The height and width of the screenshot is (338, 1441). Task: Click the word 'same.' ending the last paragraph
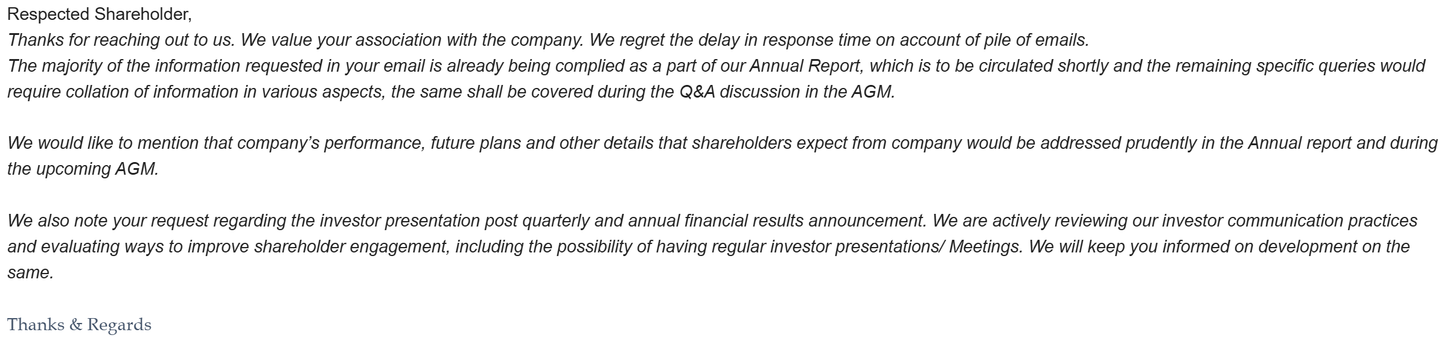30,272
